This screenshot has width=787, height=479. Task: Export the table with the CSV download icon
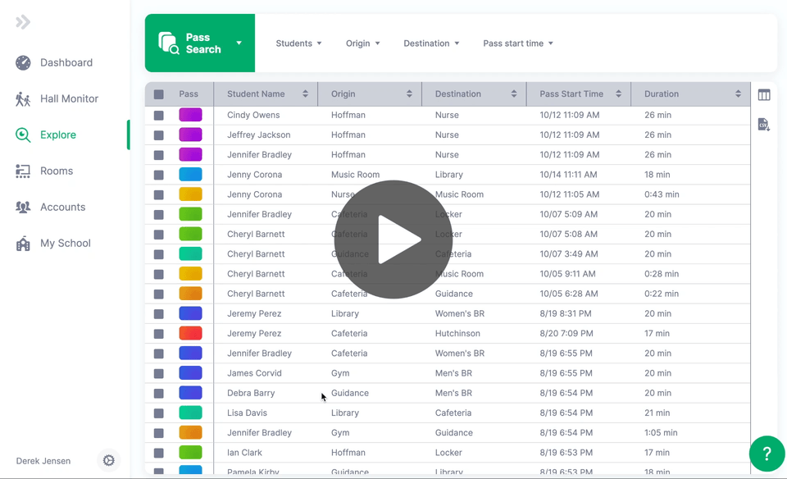click(764, 125)
